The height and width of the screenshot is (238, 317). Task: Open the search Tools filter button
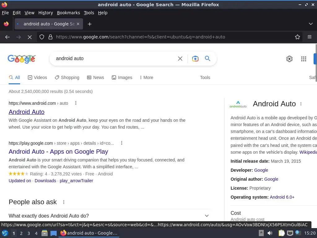pyautogui.click(x=205, y=77)
